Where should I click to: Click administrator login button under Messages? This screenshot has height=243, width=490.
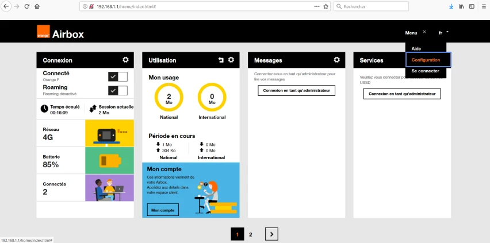click(x=296, y=91)
